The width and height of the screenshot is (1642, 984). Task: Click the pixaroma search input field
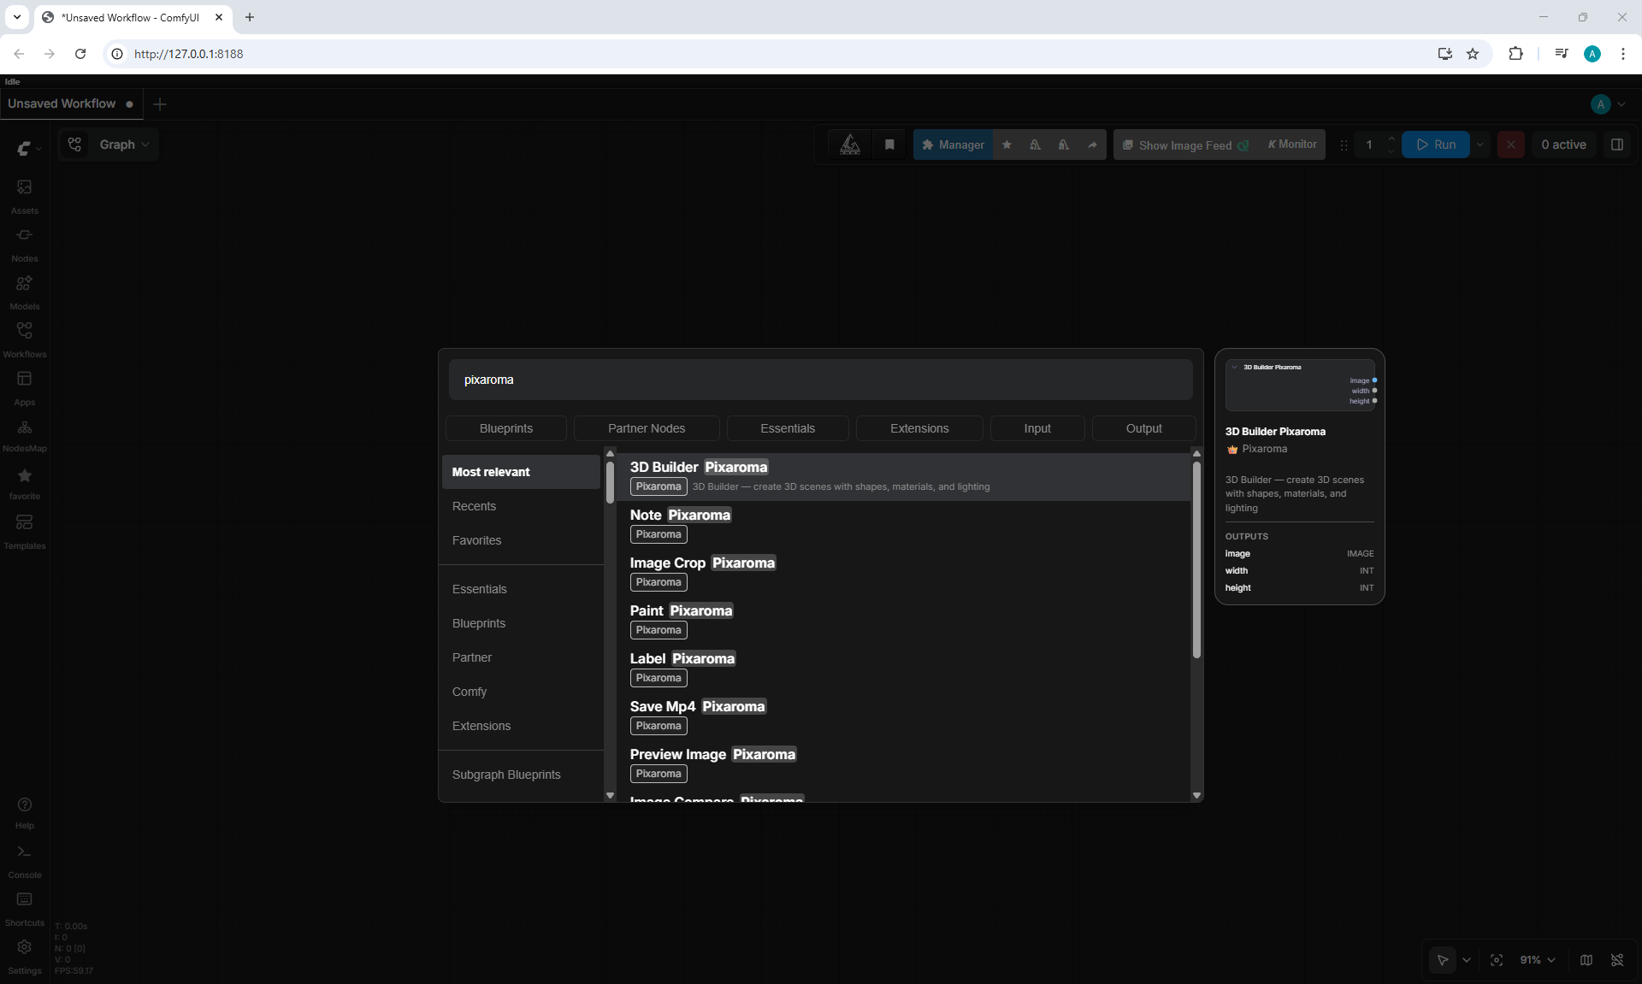tap(820, 380)
